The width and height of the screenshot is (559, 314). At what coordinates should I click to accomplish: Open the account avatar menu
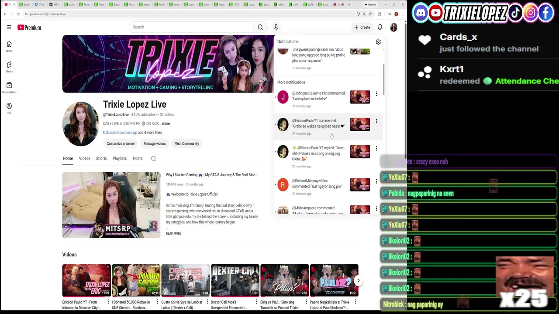(393, 27)
